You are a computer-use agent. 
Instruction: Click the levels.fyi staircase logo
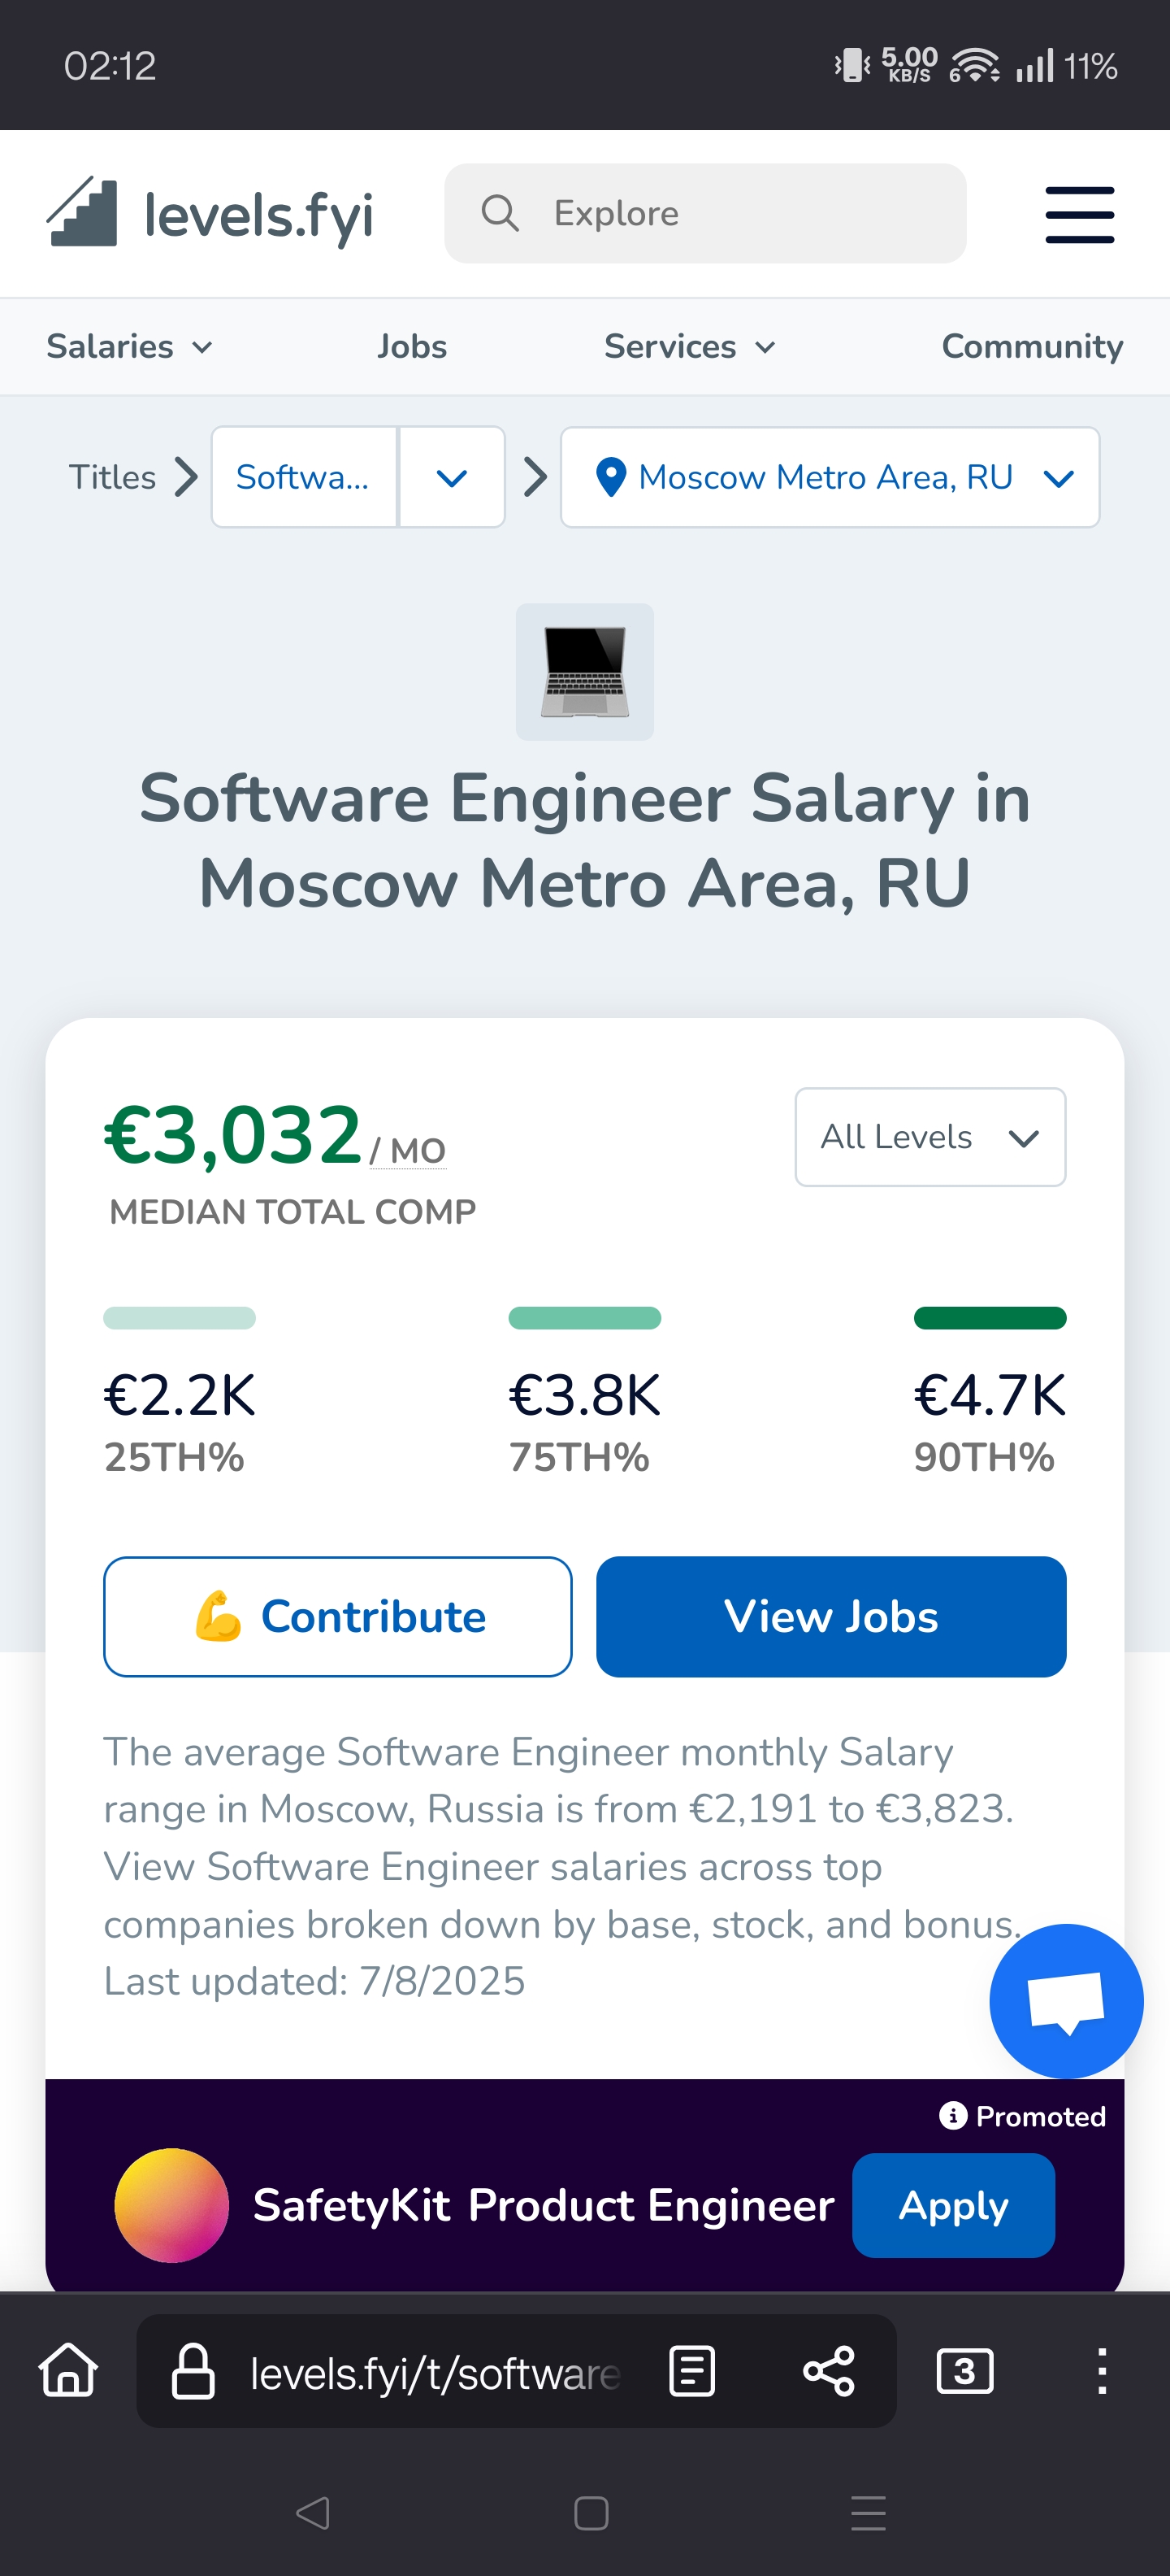[x=82, y=212]
